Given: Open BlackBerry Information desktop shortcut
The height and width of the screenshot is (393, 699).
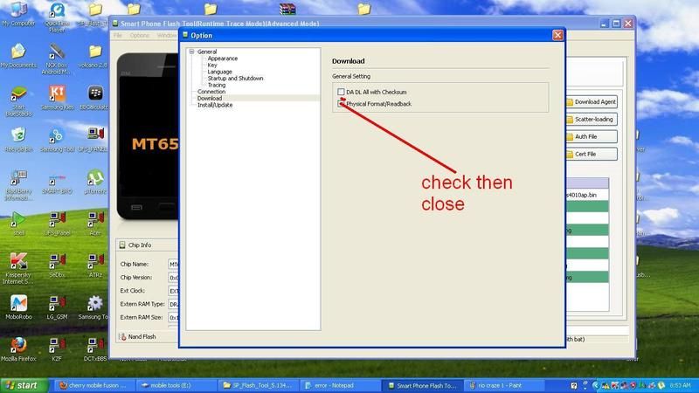Looking at the screenshot, I should (18, 185).
